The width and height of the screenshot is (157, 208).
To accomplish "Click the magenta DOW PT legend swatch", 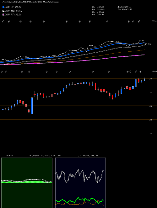I will (x=3, y=14).
